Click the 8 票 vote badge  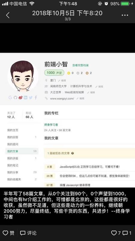pos(50,167)
